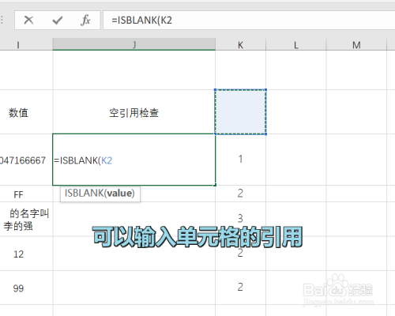Select column L header
This screenshot has height=316, width=395.
pos(296,45)
